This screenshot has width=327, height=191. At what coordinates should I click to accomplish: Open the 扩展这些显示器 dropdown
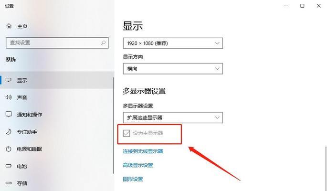coord(173,117)
